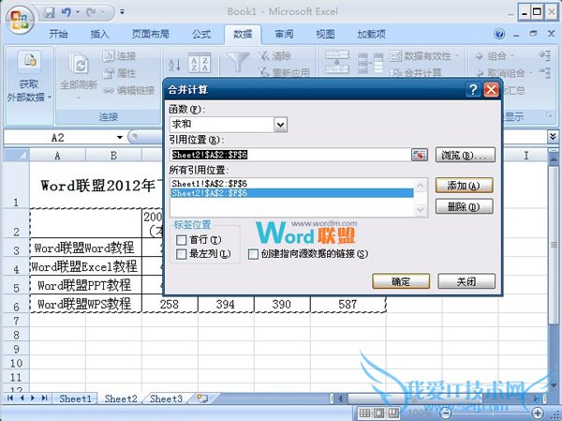The height and width of the screenshot is (421, 562).
Task: Check 创建指向源数据的链接 checkbox
Action: tap(253, 254)
